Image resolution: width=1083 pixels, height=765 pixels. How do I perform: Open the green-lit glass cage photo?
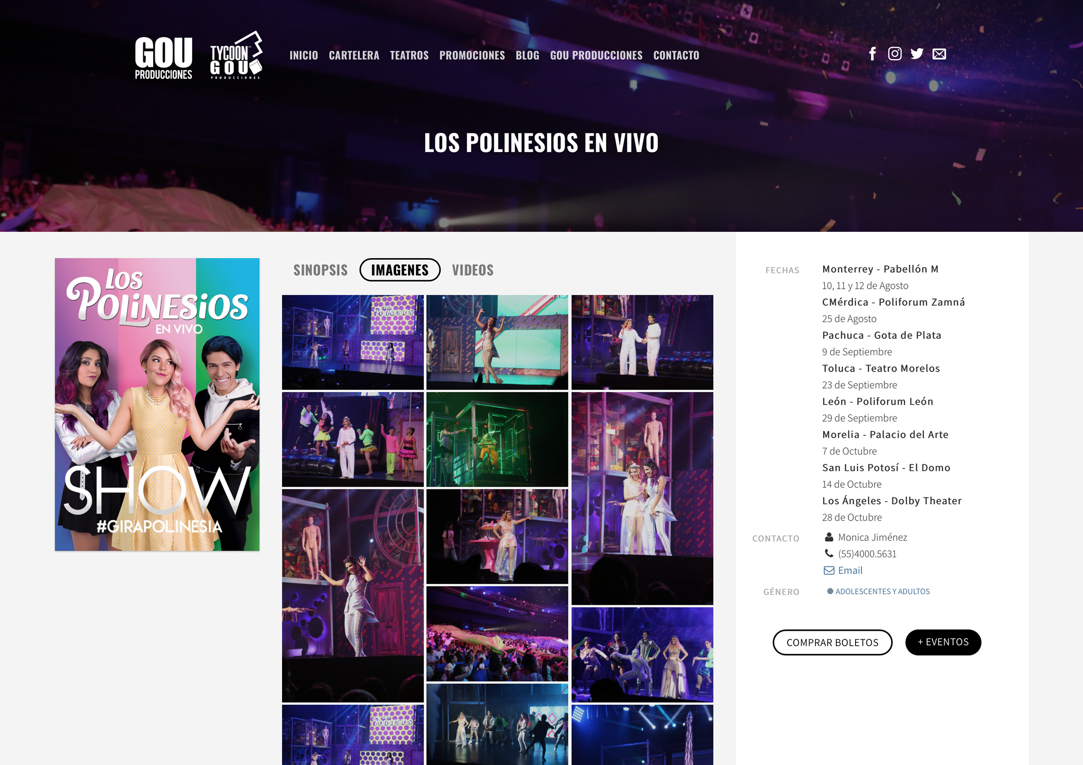pos(497,439)
